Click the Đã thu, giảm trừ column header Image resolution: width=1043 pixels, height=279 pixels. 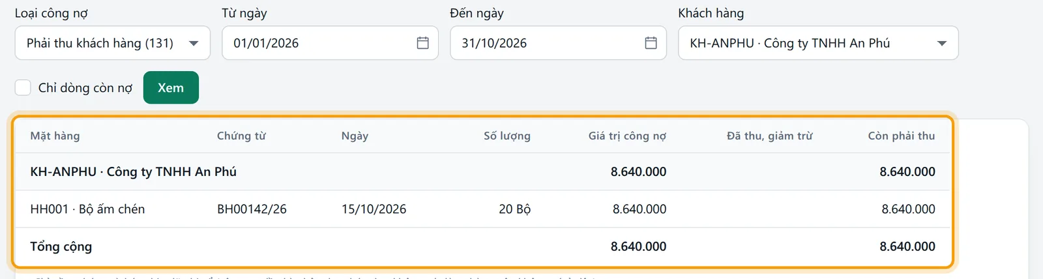point(769,136)
